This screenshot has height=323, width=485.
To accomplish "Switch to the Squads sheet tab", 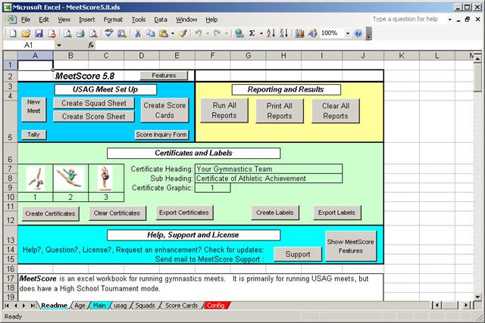I will (x=145, y=306).
